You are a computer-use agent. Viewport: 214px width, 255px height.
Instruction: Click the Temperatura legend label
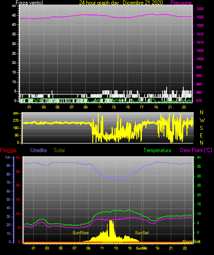tap(158, 150)
